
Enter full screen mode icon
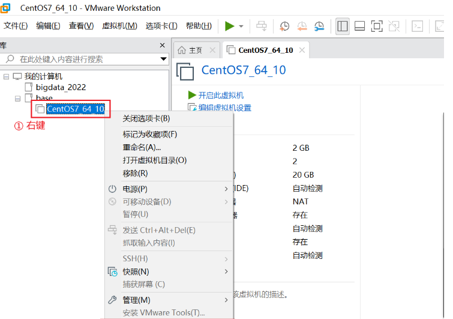tap(377, 26)
